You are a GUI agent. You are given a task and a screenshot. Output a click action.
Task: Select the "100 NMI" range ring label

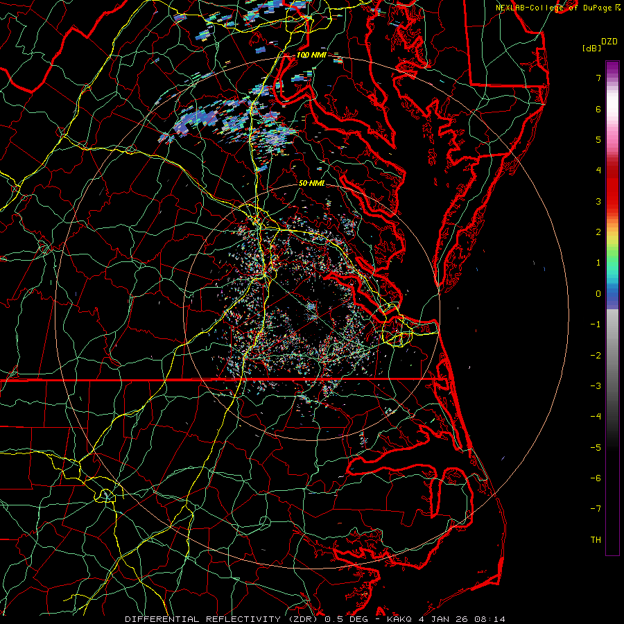pyautogui.click(x=311, y=55)
